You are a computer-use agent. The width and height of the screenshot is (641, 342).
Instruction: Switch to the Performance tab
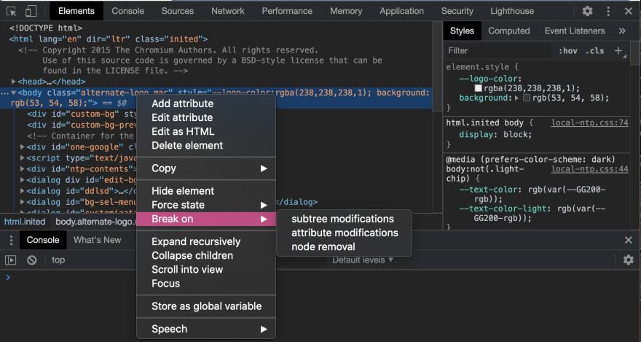[287, 11]
